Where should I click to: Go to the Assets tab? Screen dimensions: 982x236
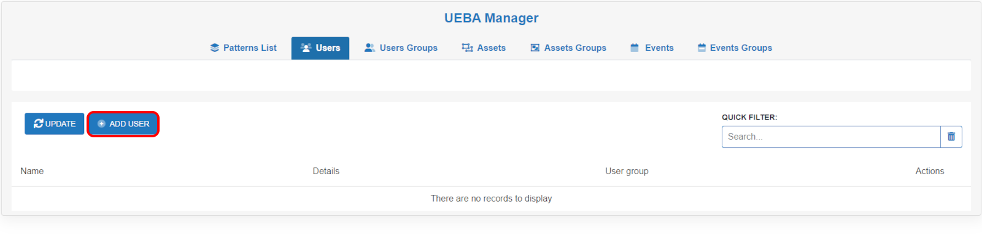click(x=484, y=48)
